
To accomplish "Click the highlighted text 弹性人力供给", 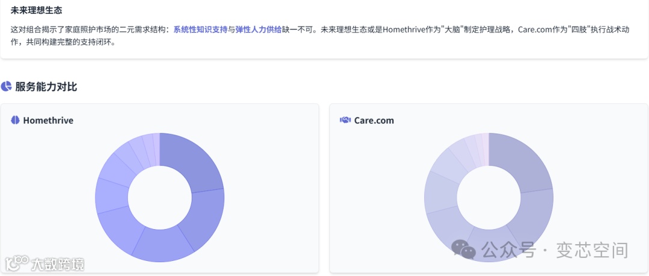I will click(258, 30).
